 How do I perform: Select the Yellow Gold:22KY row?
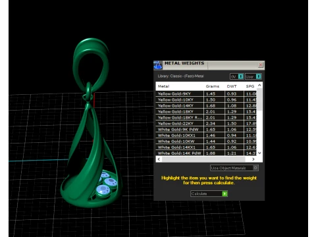coord(206,123)
